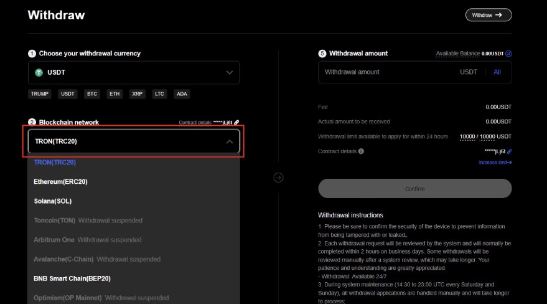Select the XRP quick currency chip
This screenshot has width=547, height=304.
tap(137, 94)
